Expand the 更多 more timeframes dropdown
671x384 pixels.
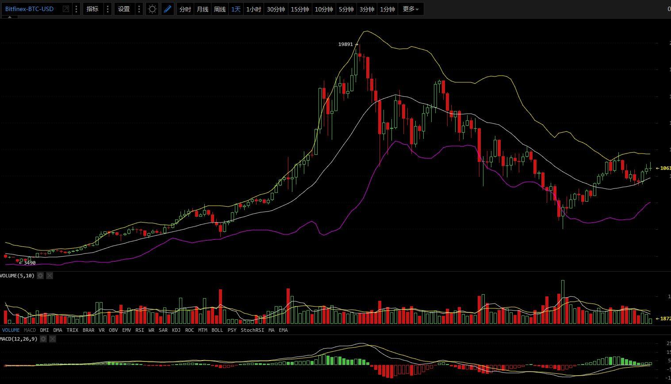pyautogui.click(x=410, y=9)
